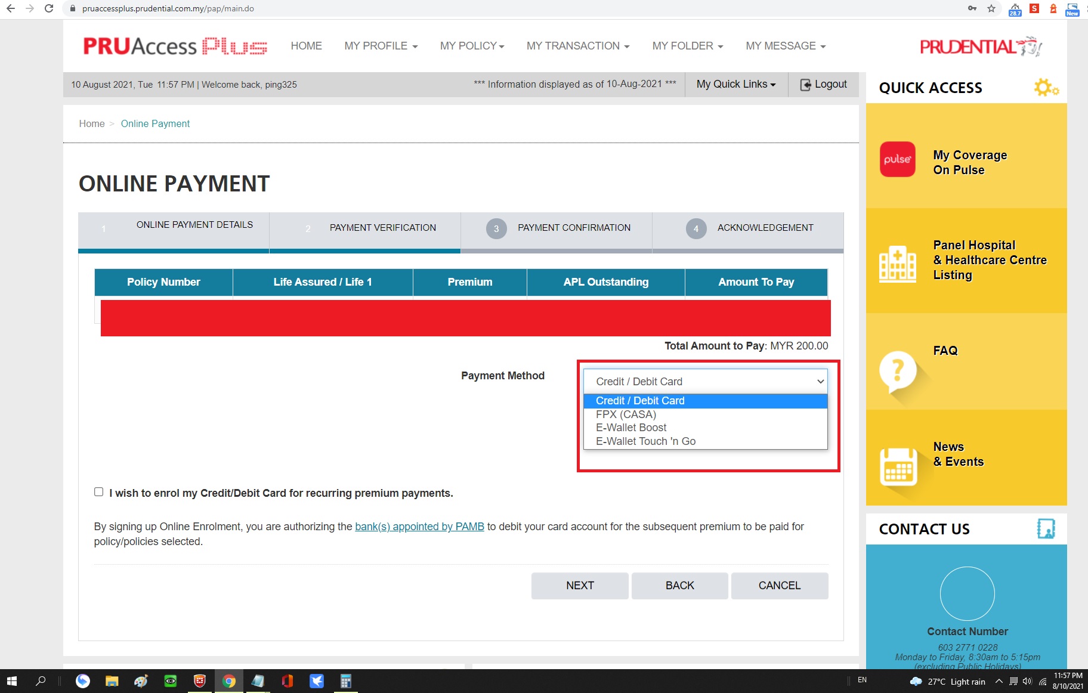1088x693 pixels.
Task: Open the bank(s) appointed by PAMB link
Action: coord(419,527)
